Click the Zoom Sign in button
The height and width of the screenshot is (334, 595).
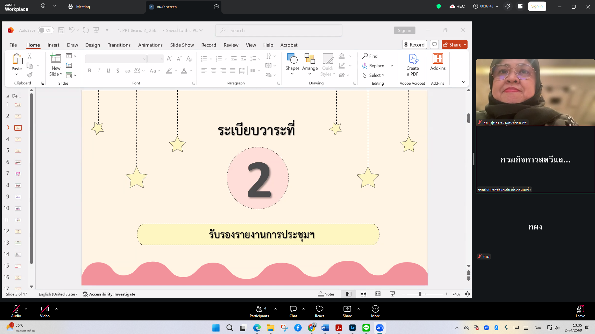[537, 7]
